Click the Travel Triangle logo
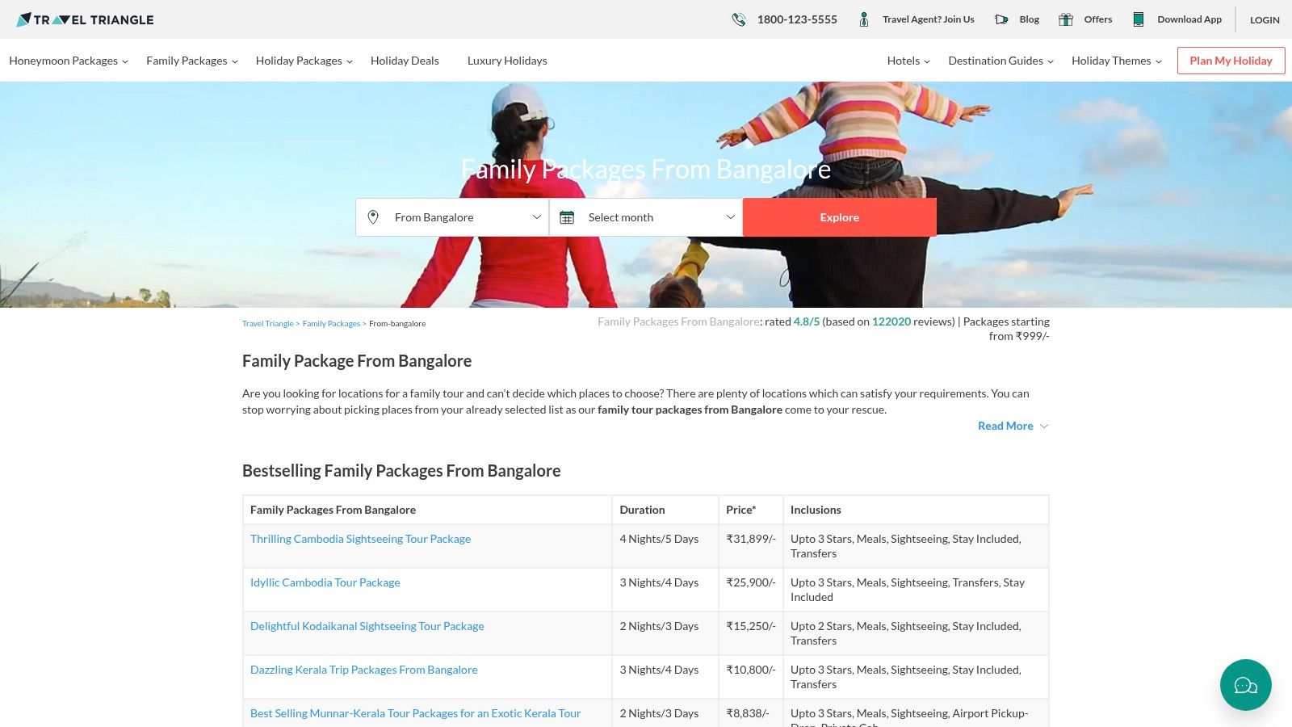The height and width of the screenshot is (727, 1292). click(84, 19)
